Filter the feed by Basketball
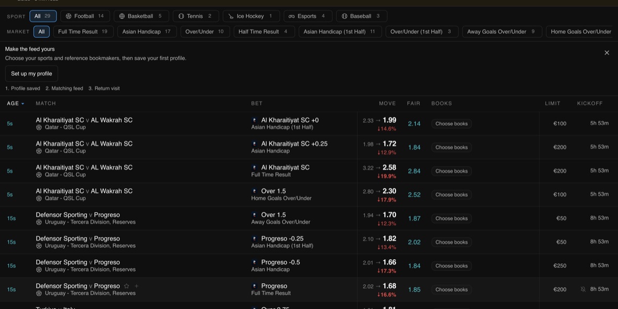This screenshot has height=309, width=618. pos(141,16)
